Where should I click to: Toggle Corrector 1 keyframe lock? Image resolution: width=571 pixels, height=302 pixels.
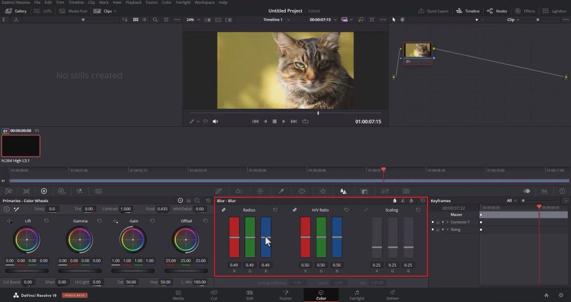438,222
